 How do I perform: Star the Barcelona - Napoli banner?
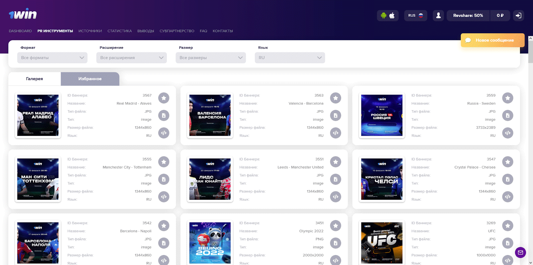(164, 226)
